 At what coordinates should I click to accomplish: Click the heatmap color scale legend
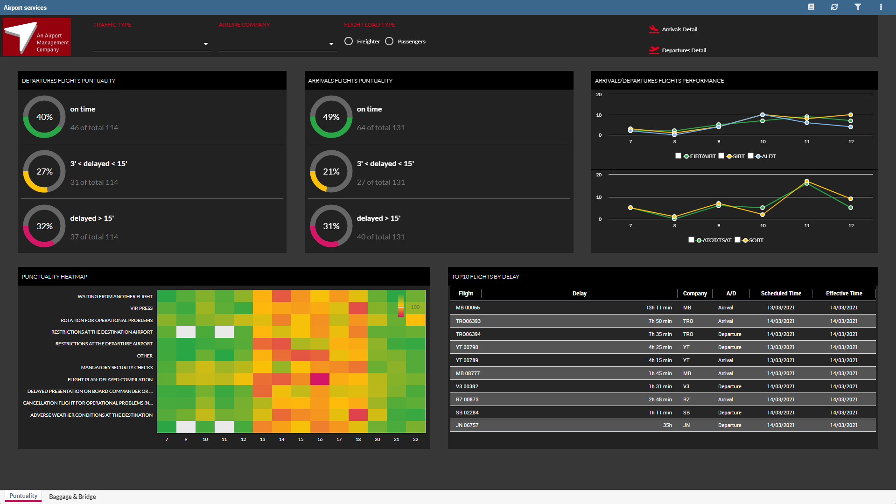coord(401,306)
